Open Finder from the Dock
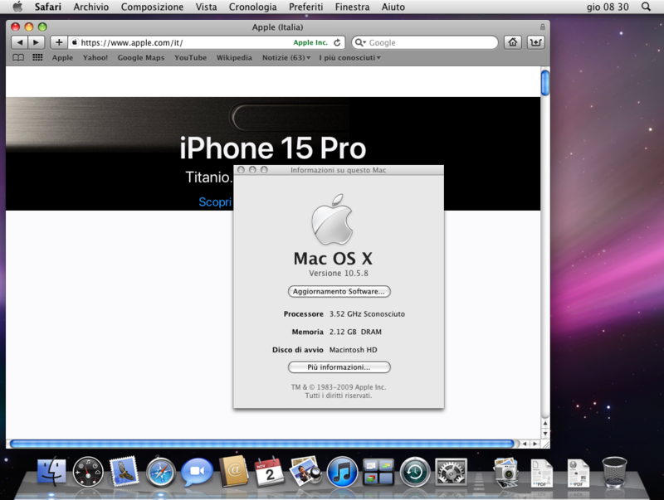The image size is (664, 500). point(51,472)
